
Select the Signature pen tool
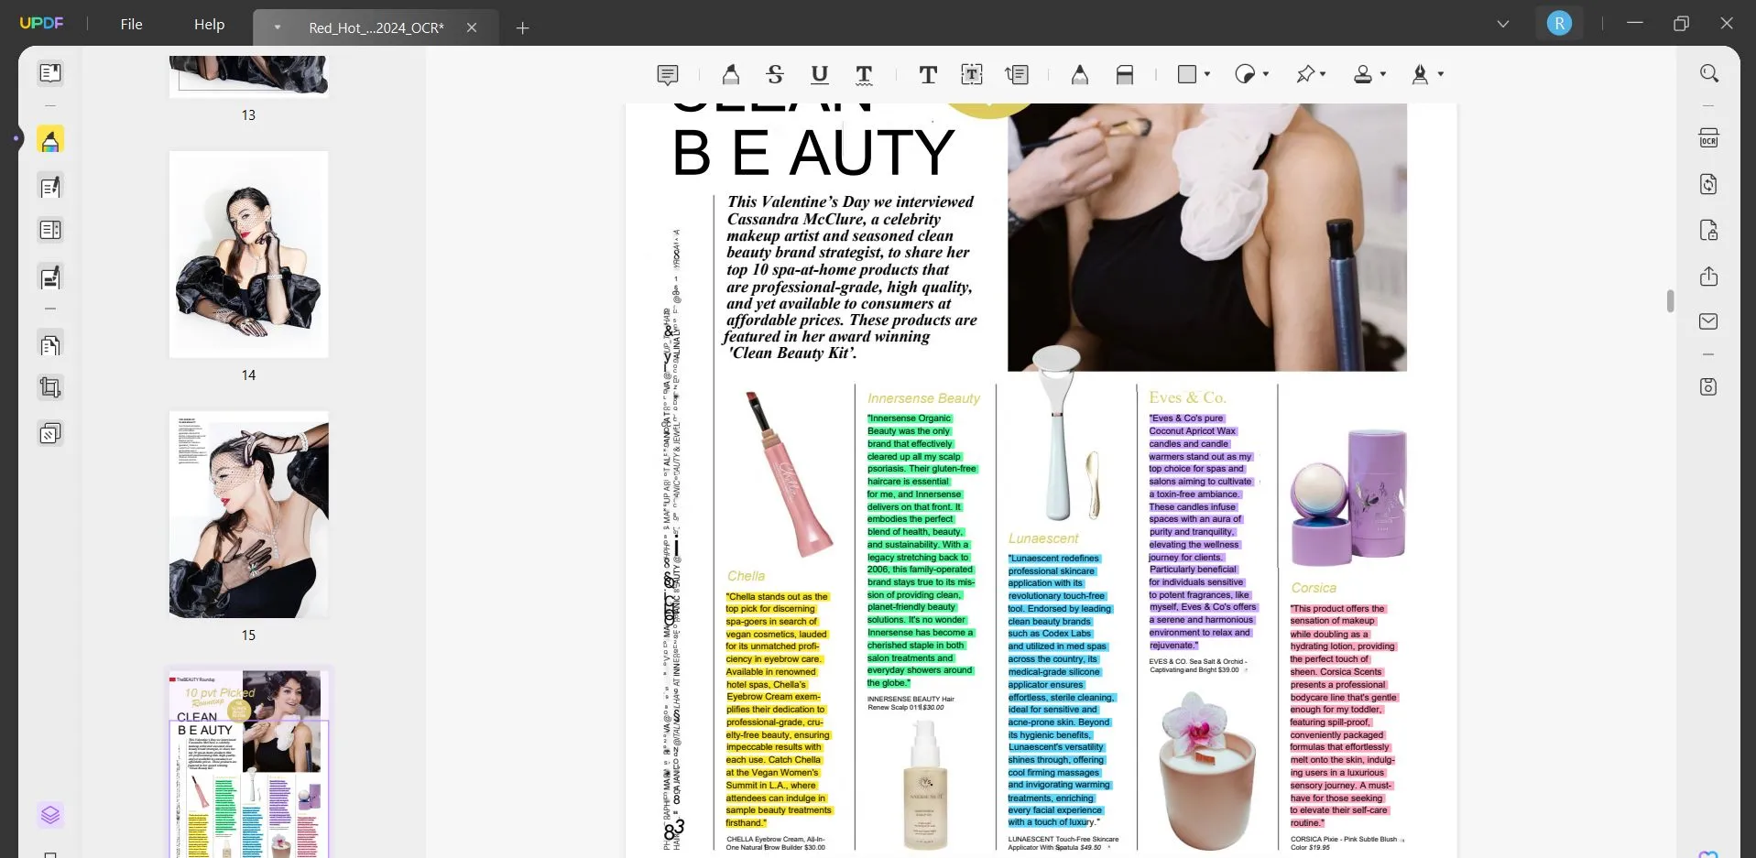1420,75
